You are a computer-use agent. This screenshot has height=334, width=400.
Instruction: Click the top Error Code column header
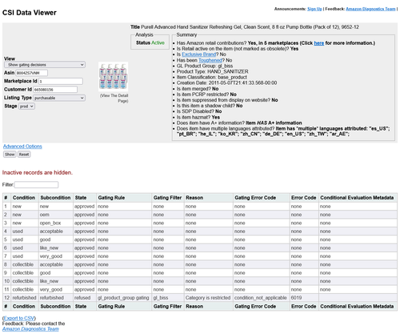(303, 198)
